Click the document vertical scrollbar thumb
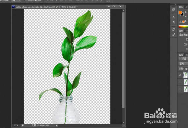This screenshot has height=128, width=188. click(123, 60)
